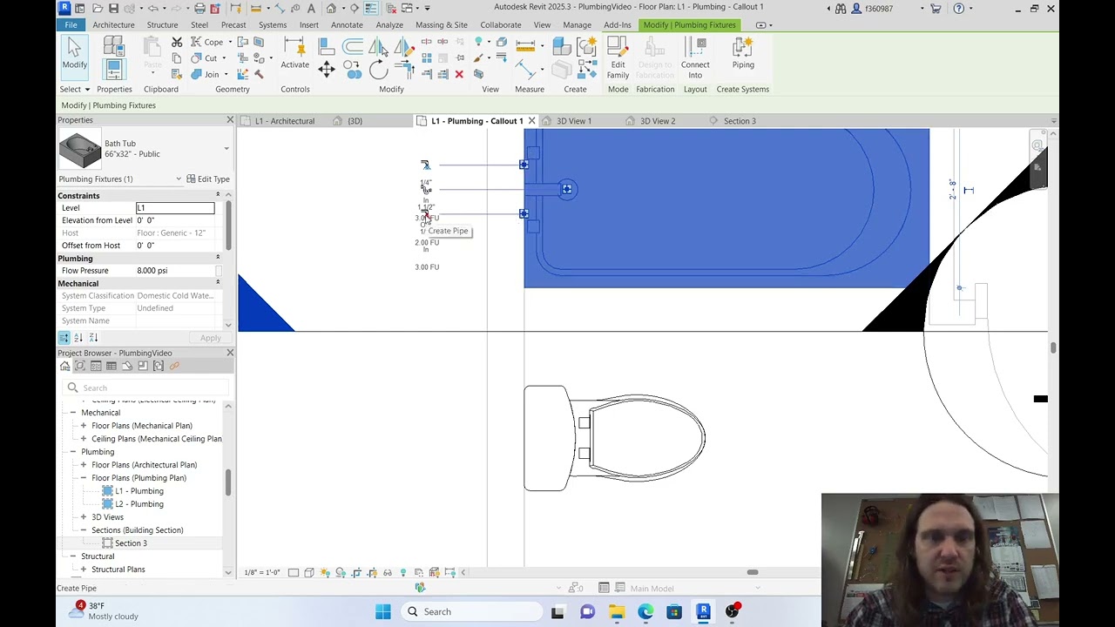
Task: Click the Visual Style cube icon in view bar
Action: [309, 572]
